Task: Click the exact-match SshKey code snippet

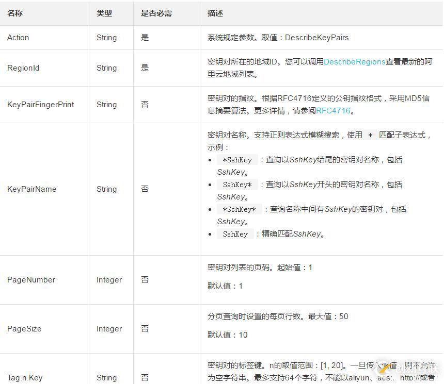Action: [x=235, y=234]
